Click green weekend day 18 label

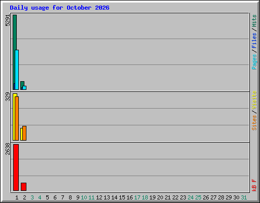point(145,197)
